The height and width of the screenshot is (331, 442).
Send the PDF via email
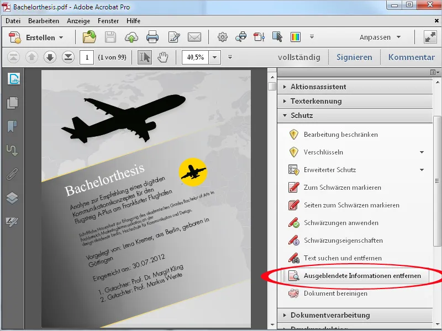194,38
